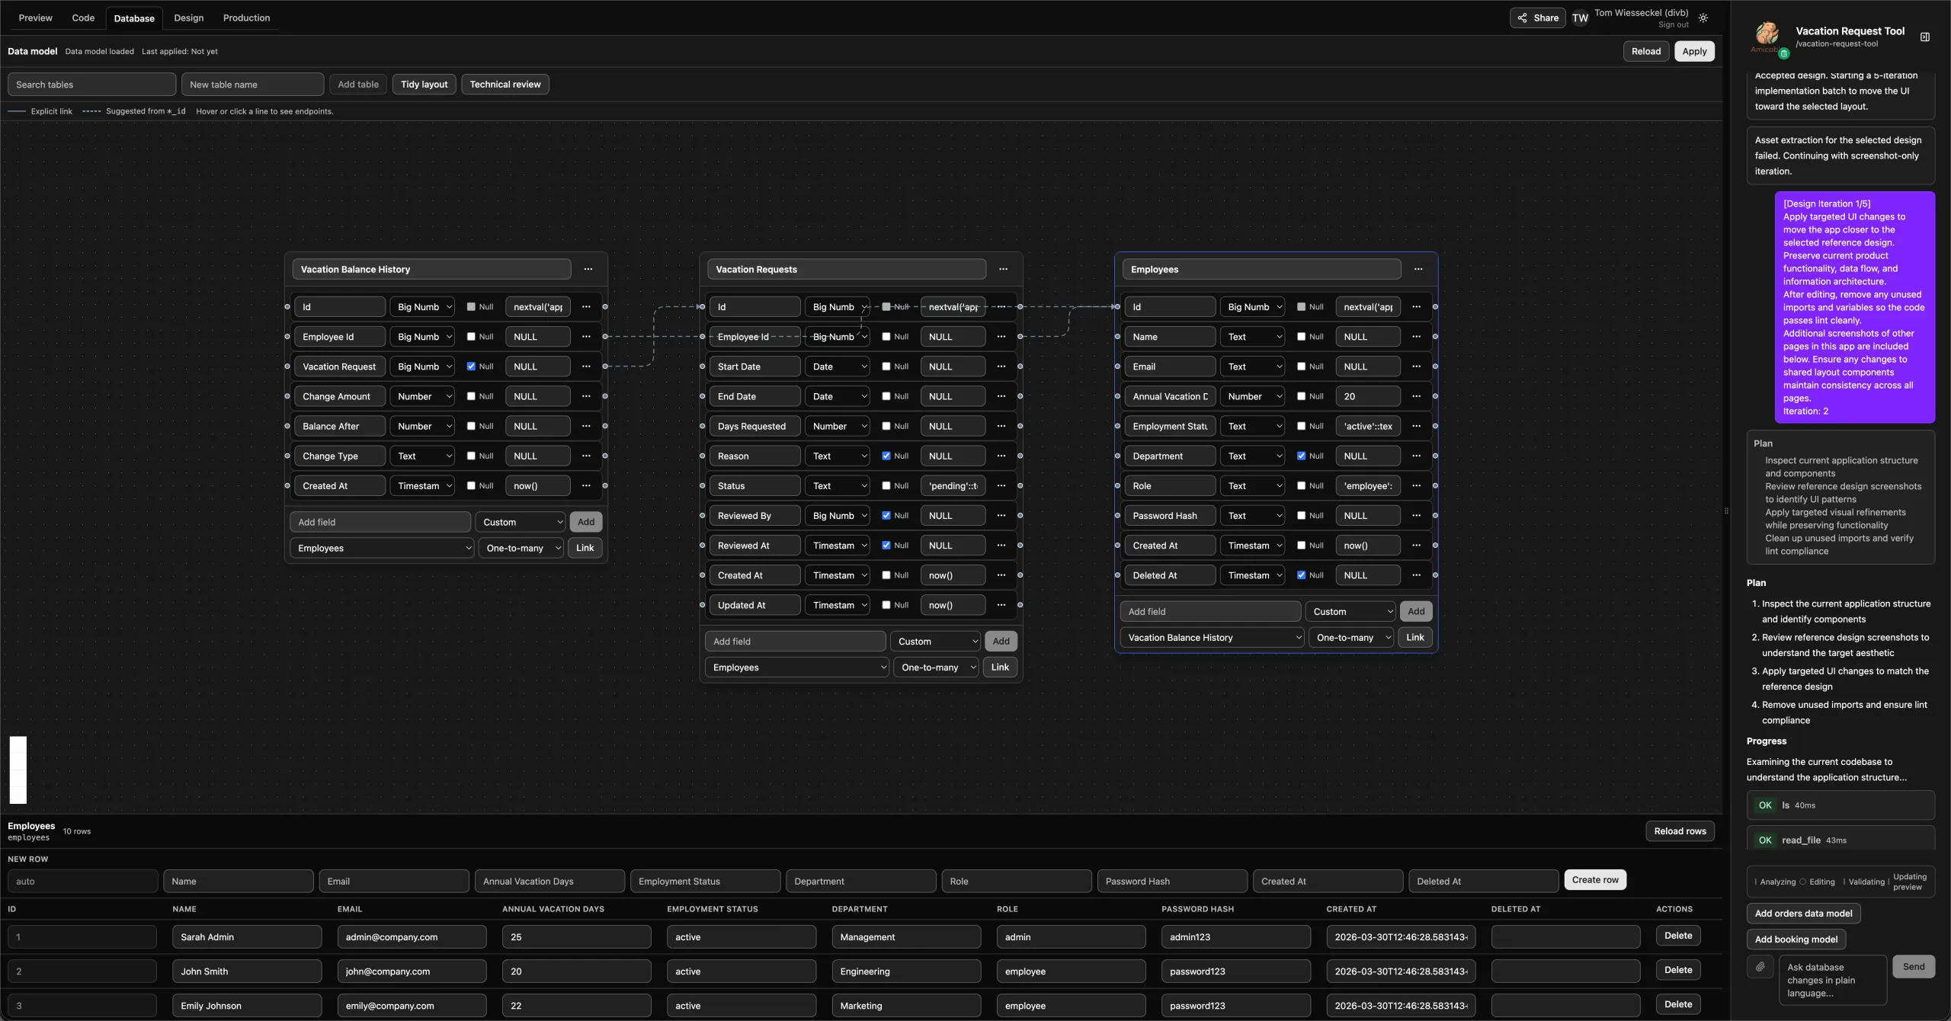Collapse the chat sidebar panel icon
This screenshot has height=1021, width=1951.
pos(1924,37)
